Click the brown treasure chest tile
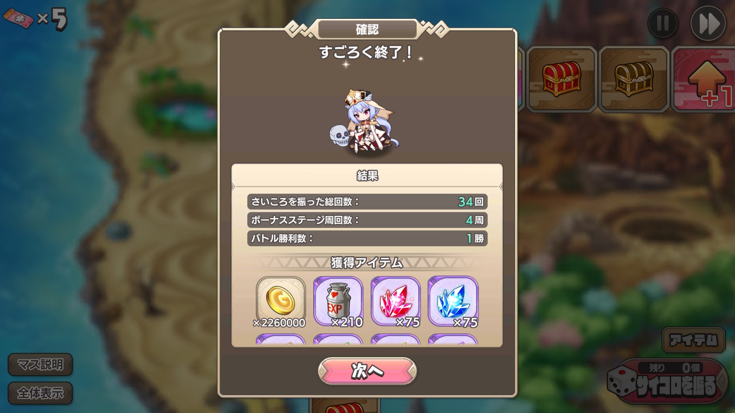Viewport: 735px width, 413px height. click(x=634, y=79)
